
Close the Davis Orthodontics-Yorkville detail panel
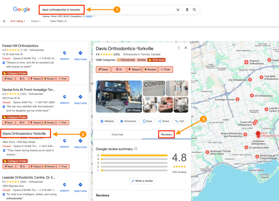(x=186, y=48)
